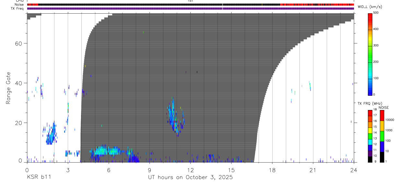398x184 pixels.
Task: Click the red top of the WID colorbar
Action: [x=370, y=16]
